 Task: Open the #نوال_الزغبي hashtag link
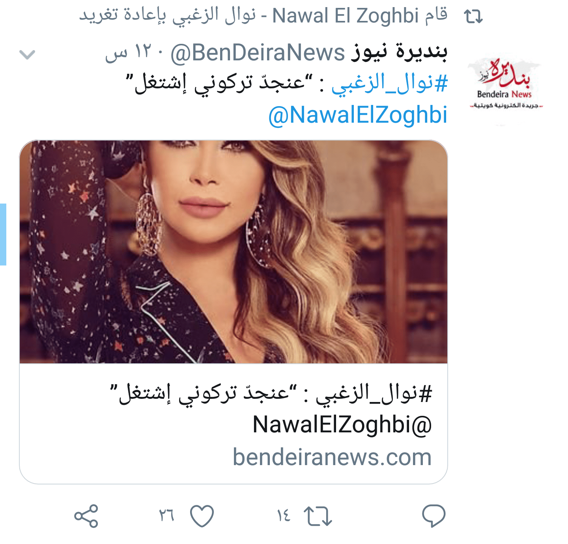[x=389, y=84]
